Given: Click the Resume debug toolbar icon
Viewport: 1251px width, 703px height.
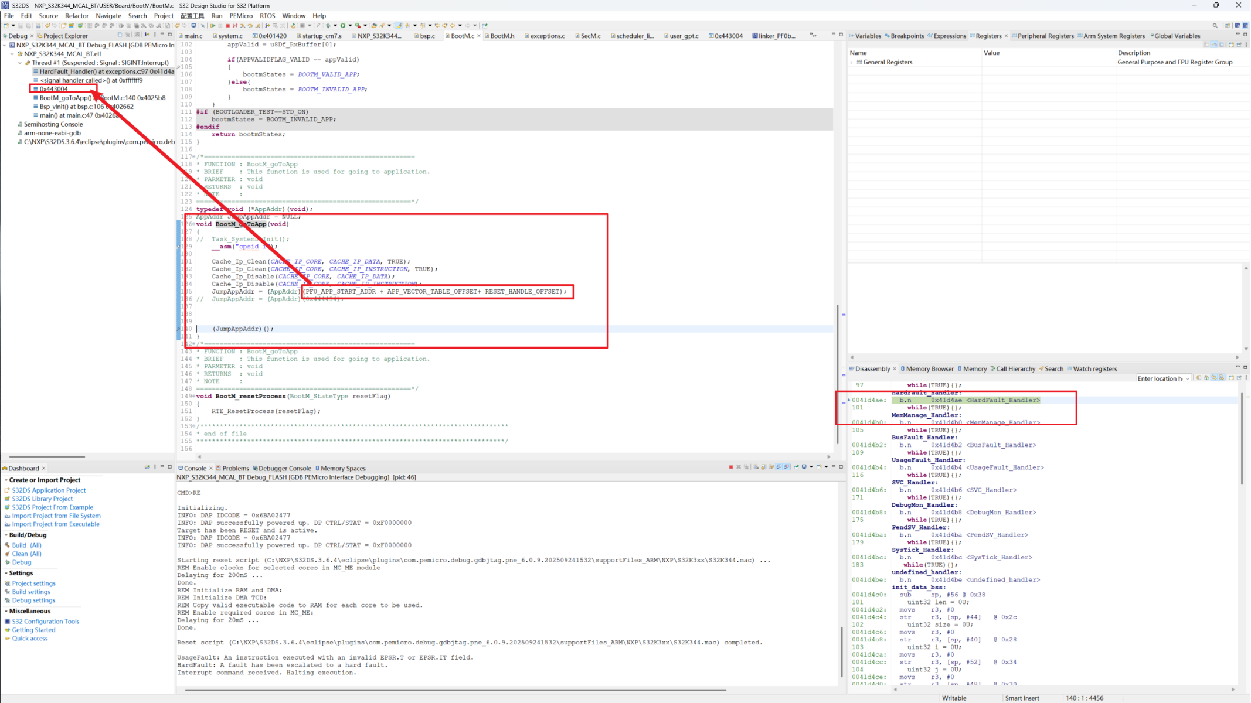Looking at the screenshot, I should pyautogui.click(x=213, y=25).
